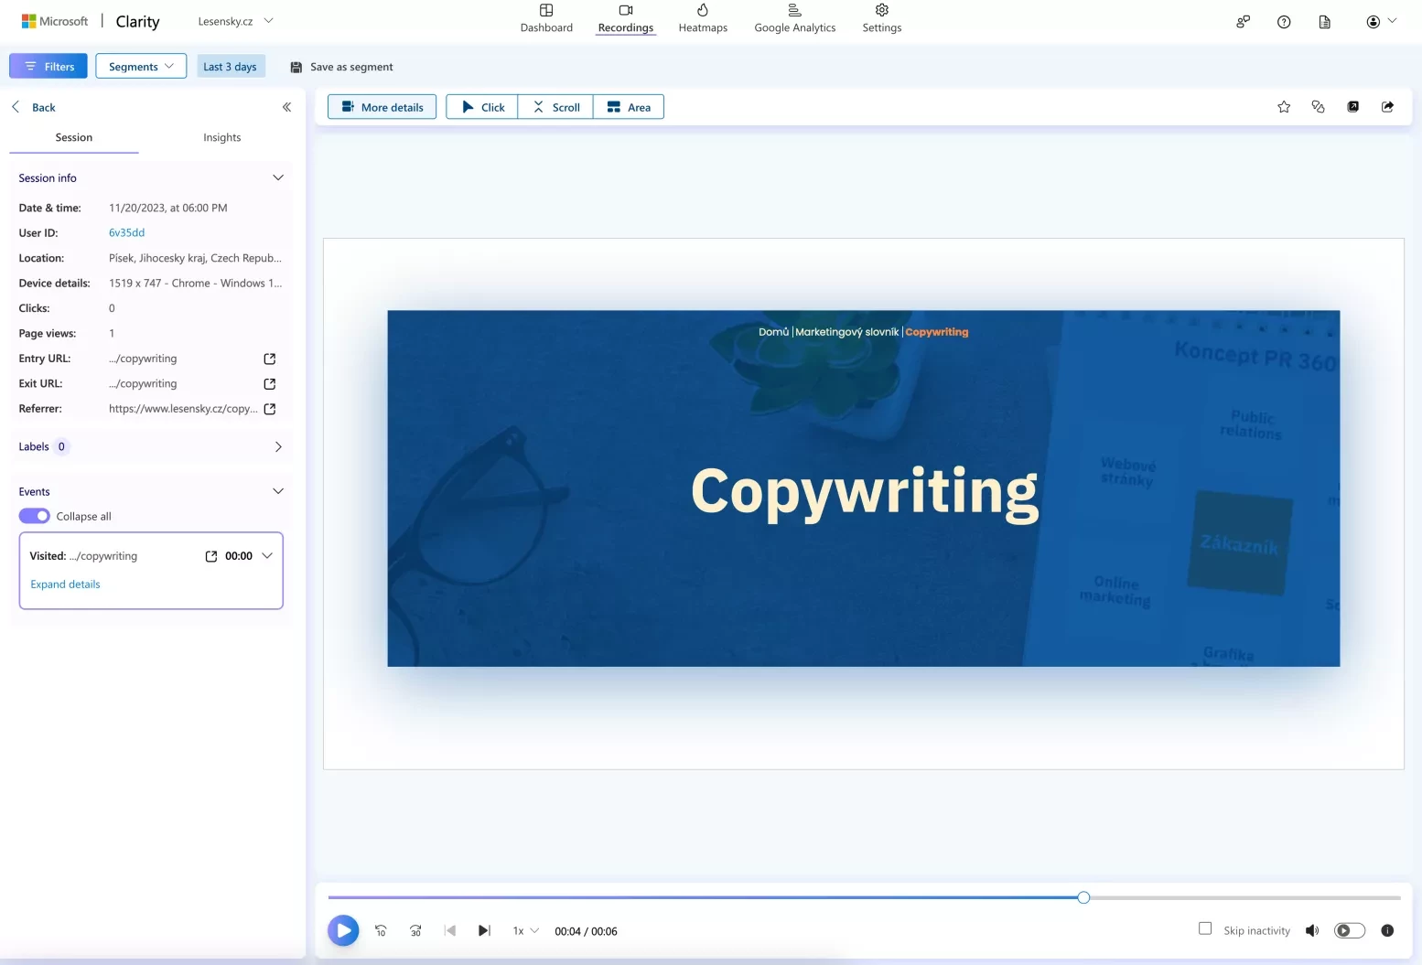
Task: Open the Settings tab
Action: [882, 18]
